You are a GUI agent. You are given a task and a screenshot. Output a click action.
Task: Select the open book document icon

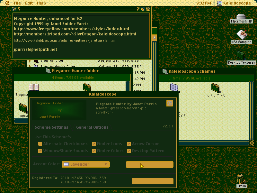pyautogui.click(x=34, y=87)
